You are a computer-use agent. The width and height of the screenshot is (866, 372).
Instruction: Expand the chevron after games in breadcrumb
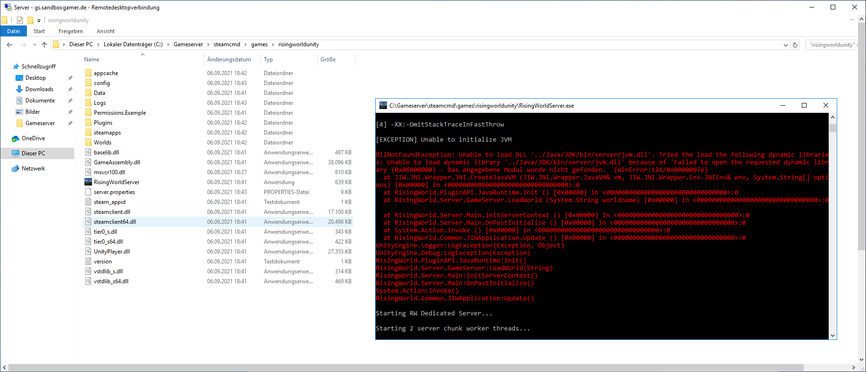click(273, 44)
